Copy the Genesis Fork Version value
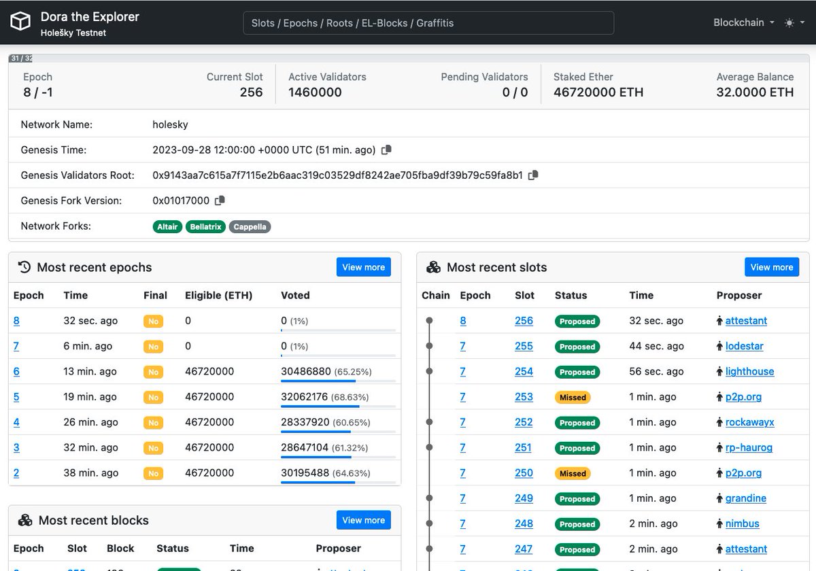 220,200
